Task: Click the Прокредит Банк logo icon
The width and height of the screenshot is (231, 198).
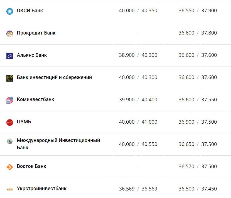Action: [x=10, y=33]
